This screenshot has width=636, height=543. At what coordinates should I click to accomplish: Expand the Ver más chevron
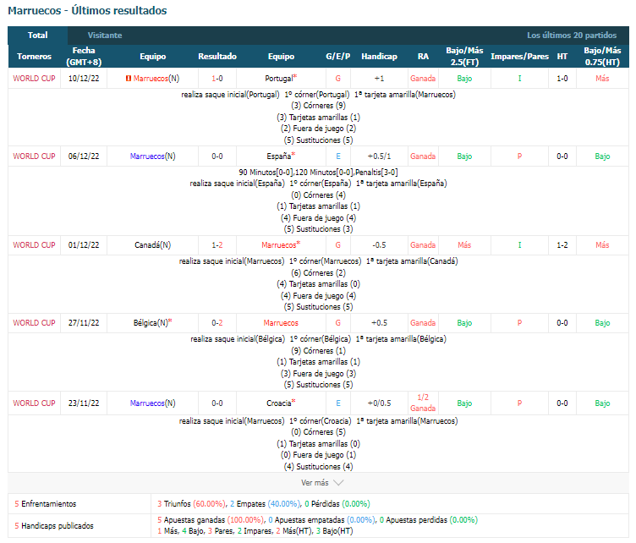[338, 483]
